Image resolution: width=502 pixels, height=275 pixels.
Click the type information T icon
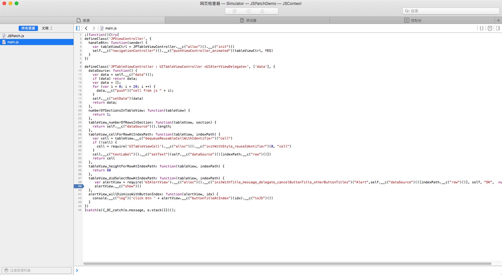(490, 28)
